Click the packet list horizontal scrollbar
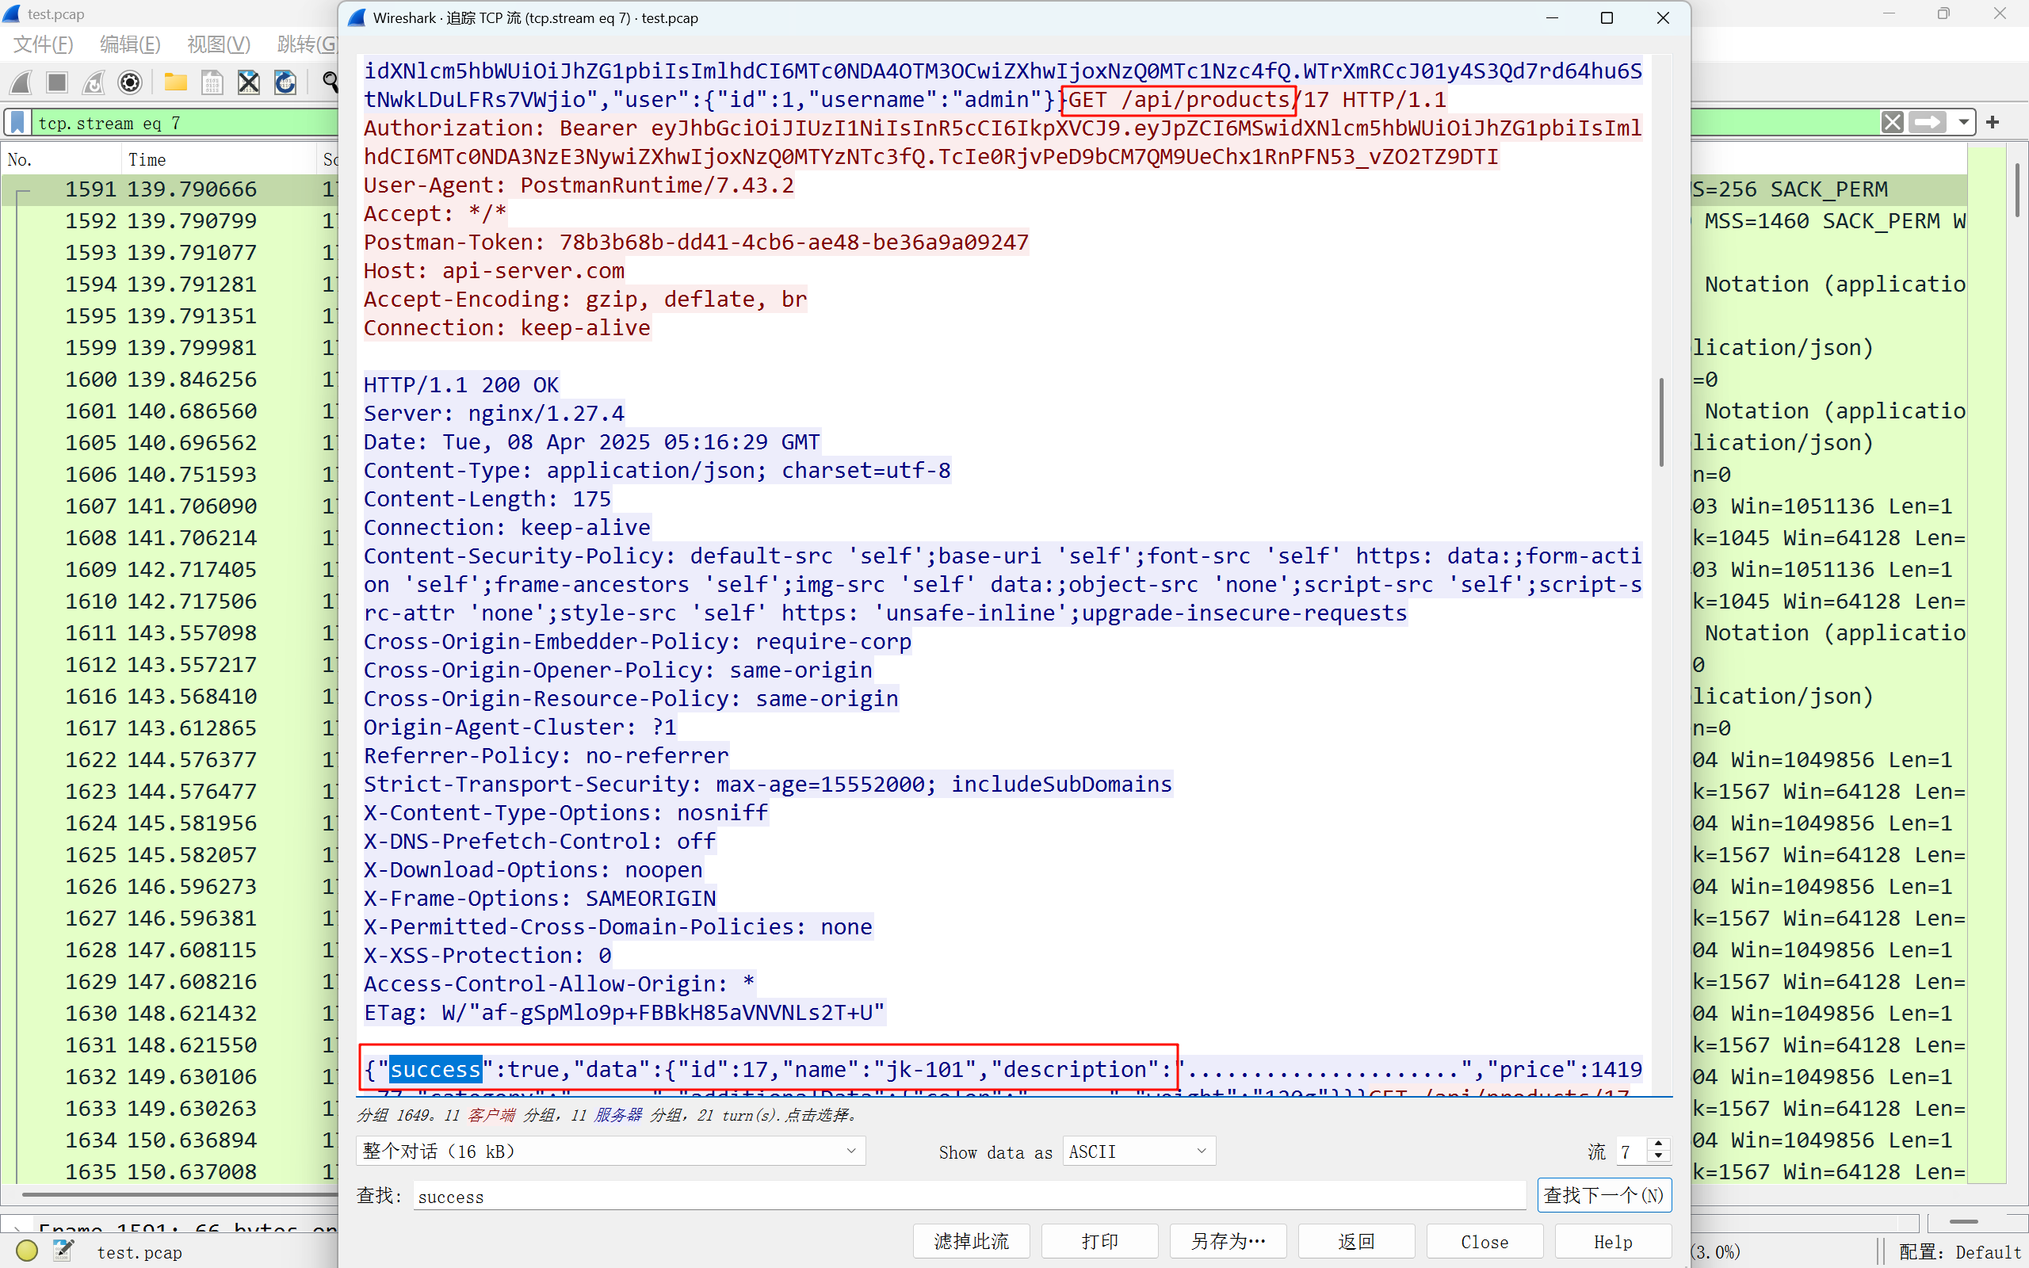Screen dimensions: 2029x1268 (x=180, y=1194)
